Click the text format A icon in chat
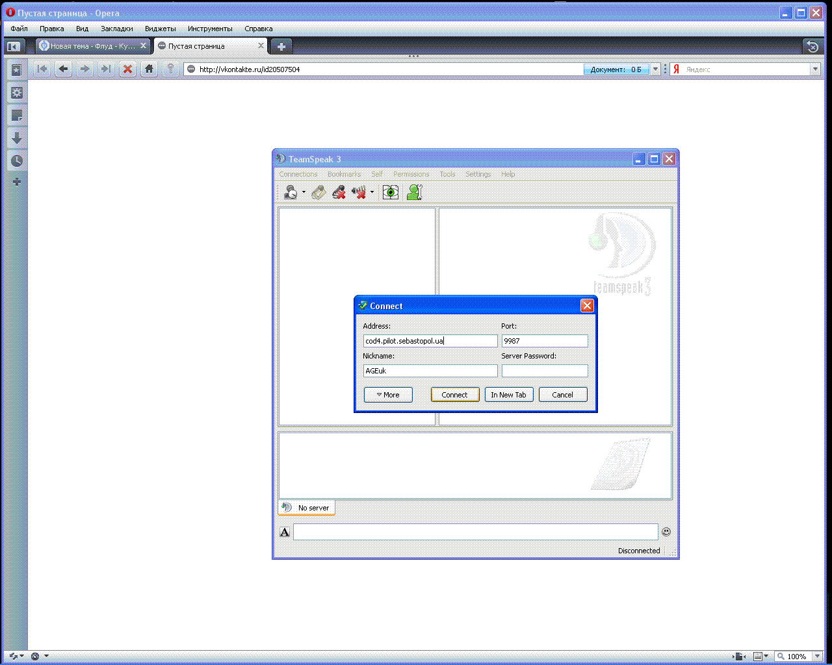This screenshot has width=832, height=665. coord(285,532)
